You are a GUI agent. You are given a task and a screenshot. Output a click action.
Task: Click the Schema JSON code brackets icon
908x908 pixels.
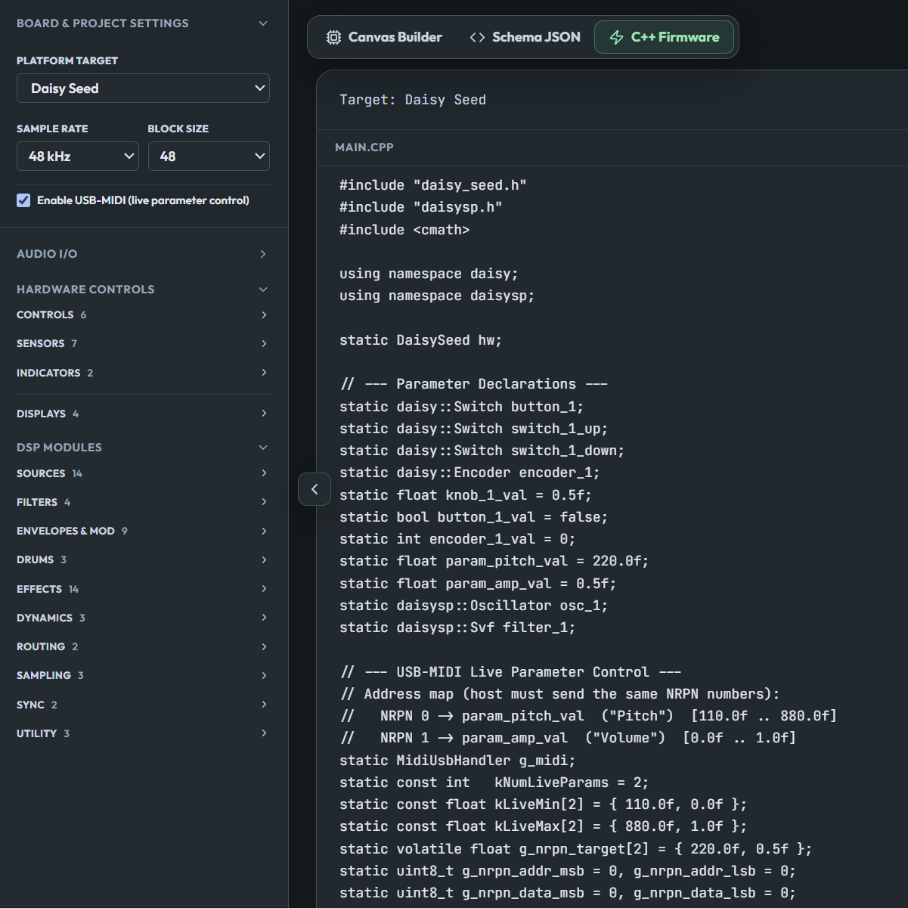click(477, 37)
